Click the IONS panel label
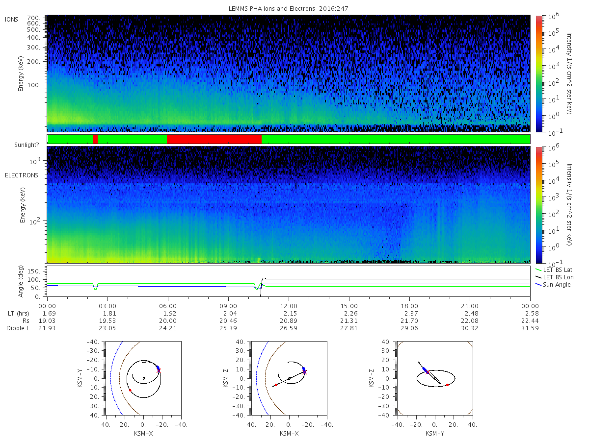Image resolution: width=589 pixels, height=441 pixels. [x=12, y=20]
